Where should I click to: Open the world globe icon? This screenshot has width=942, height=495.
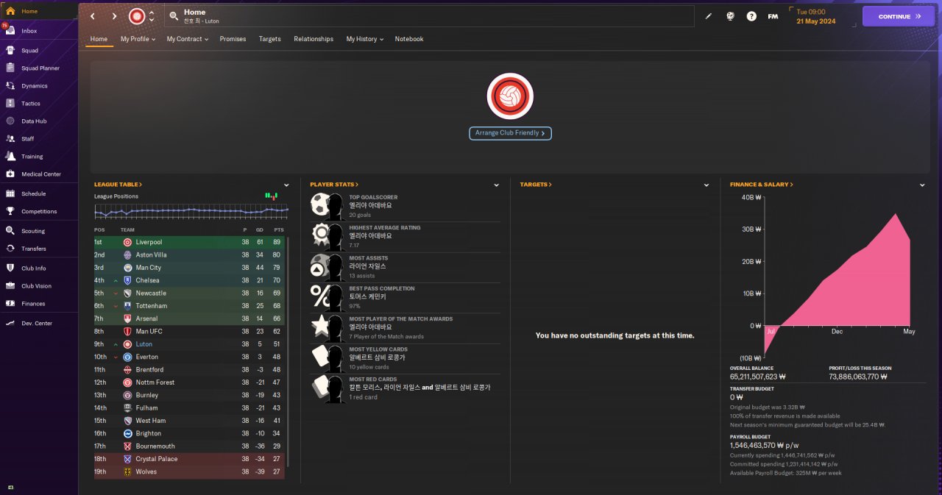(x=730, y=16)
